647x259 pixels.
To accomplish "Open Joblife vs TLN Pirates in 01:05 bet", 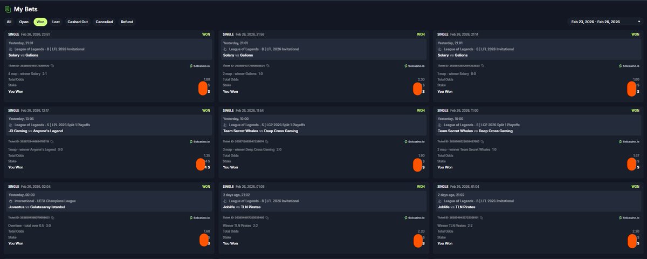I will point(242,206).
